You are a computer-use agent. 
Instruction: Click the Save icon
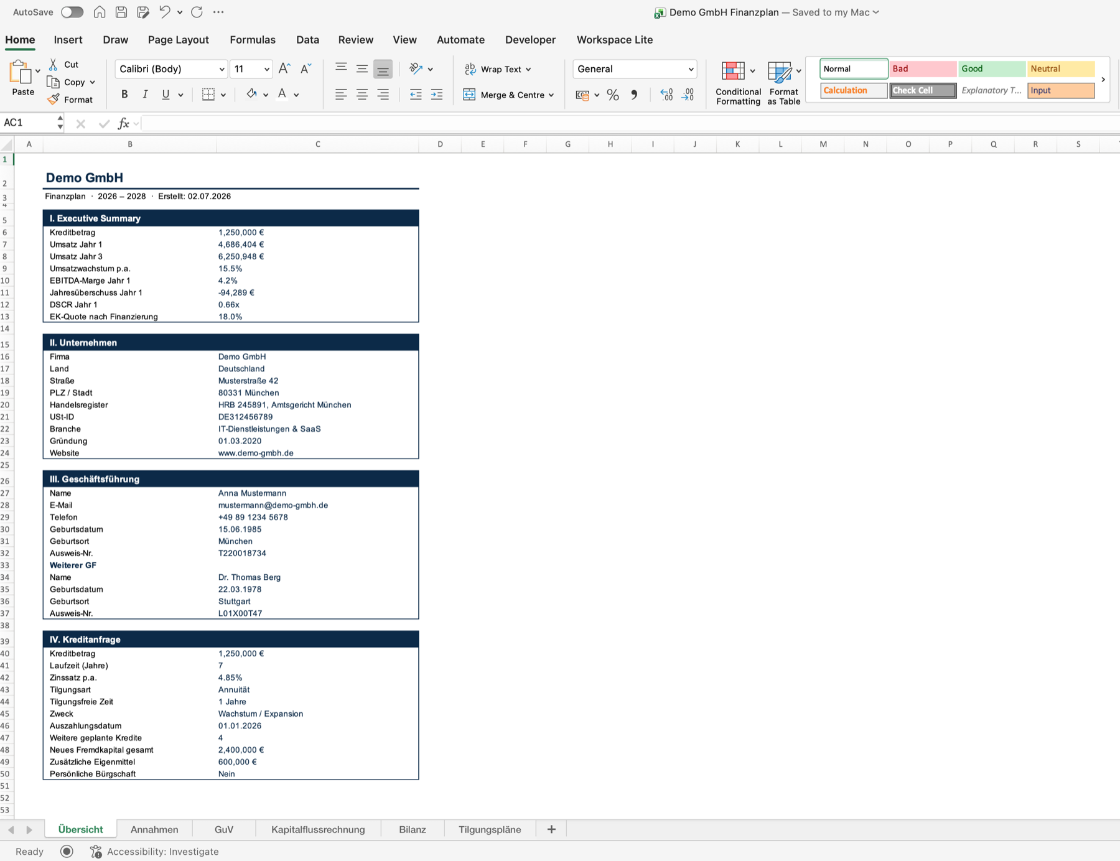click(x=121, y=12)
